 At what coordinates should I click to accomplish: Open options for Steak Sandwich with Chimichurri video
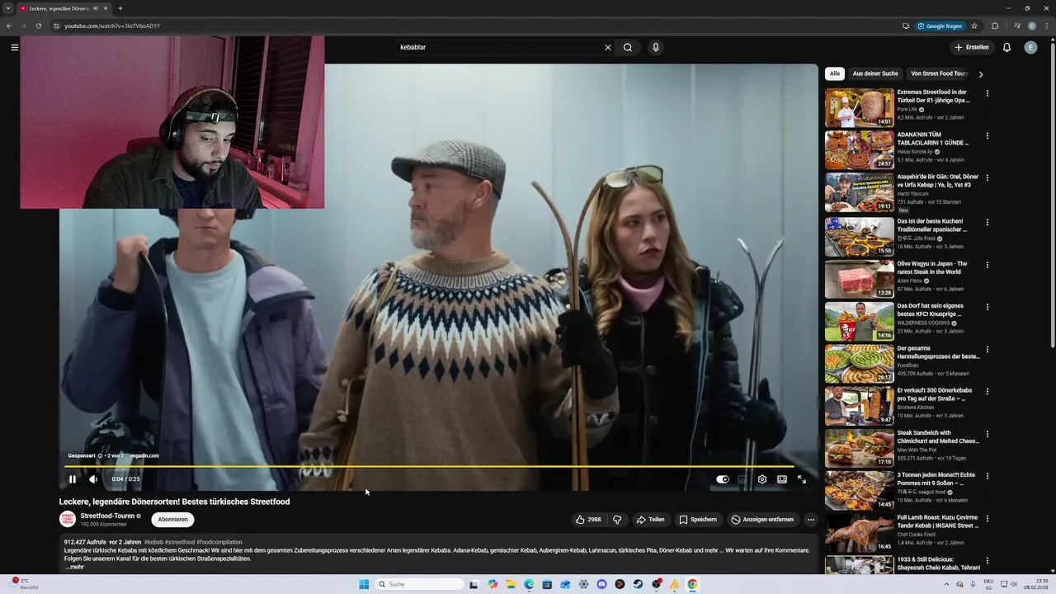tap(988, 434)
